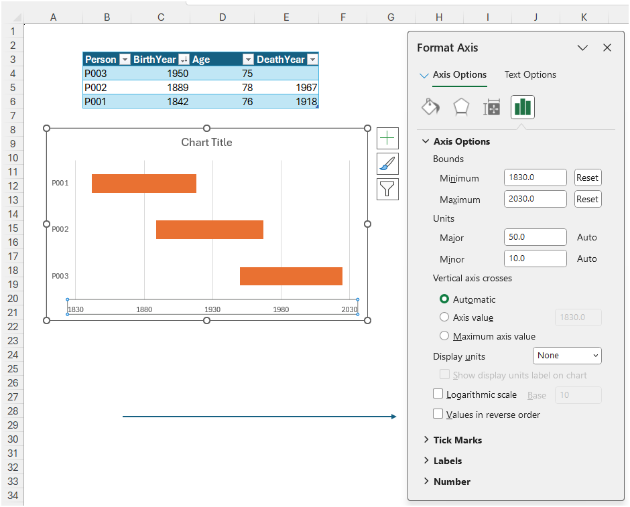Select the cell containing P001

point(107,102)
